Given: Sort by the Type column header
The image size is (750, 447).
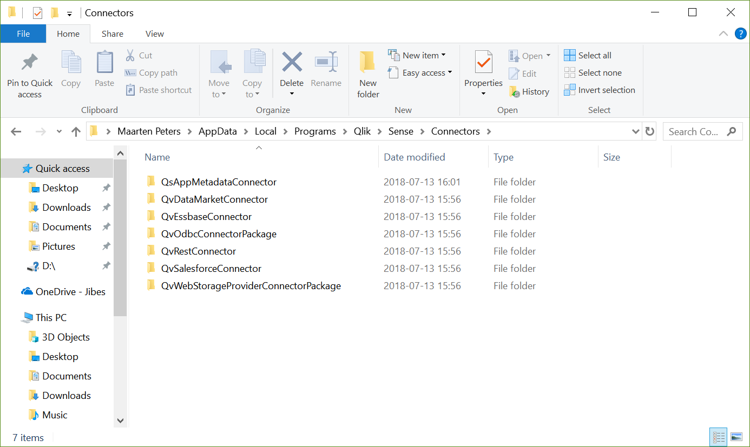Looking at the screenshot, I should (503, 157).
